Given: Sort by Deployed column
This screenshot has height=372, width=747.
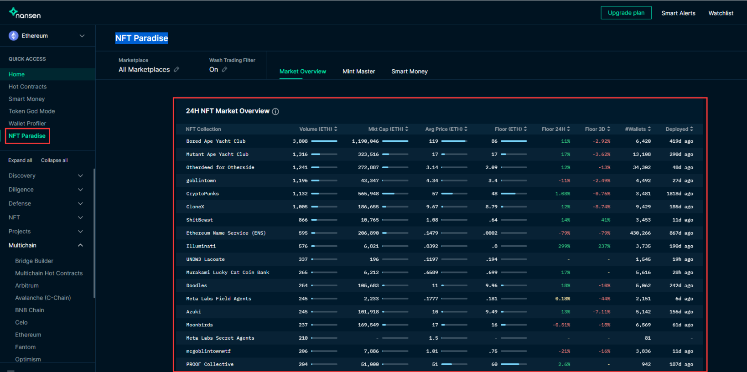Looking at the screenshot, I should click(691, 129).
